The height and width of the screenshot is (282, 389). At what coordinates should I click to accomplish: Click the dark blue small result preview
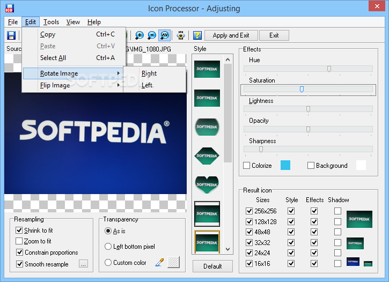pyautogui.click(x=353, y=262)
